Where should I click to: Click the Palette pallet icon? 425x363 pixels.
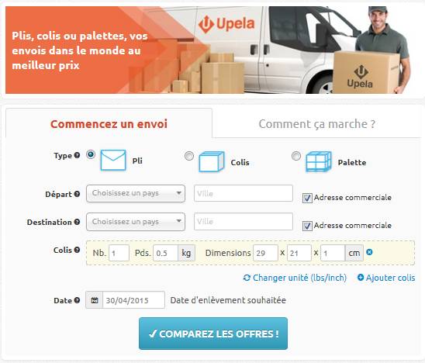319,162
